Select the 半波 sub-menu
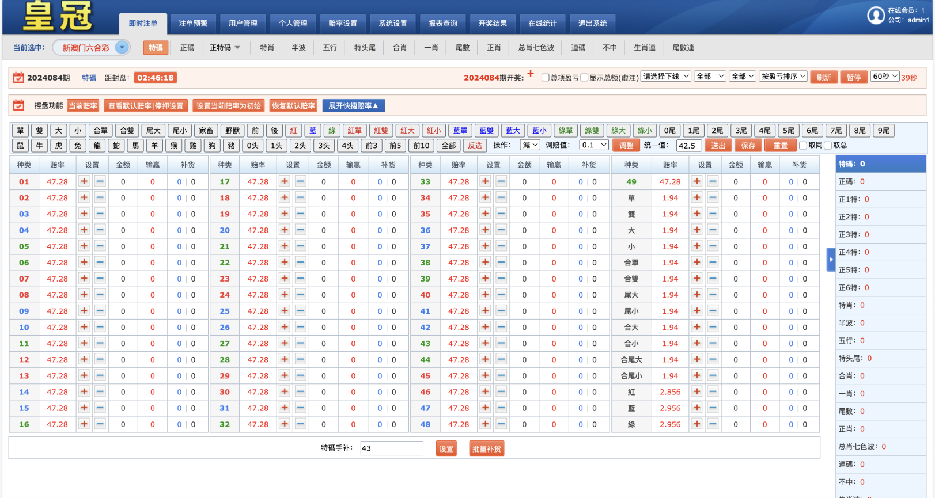This screenshot has width=935, height=498. pos(298,48)
